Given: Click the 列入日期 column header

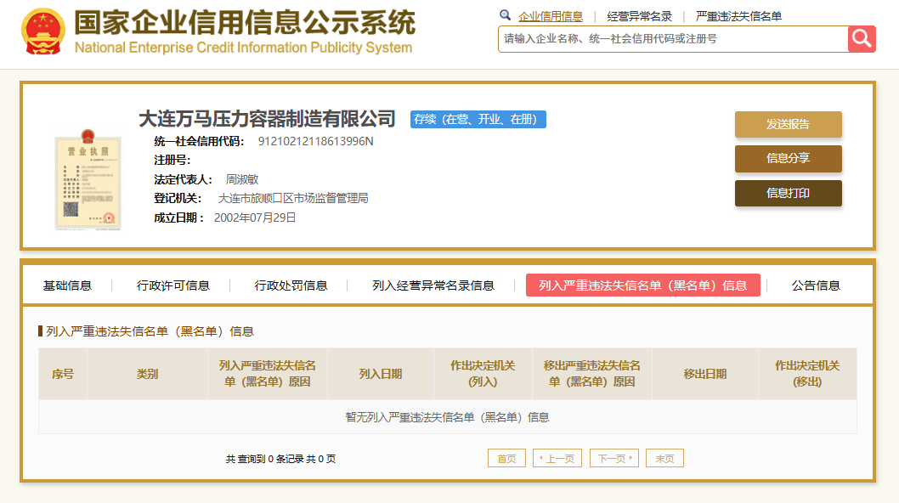Looking at the screenshot, I should click(x=381, y=374).
